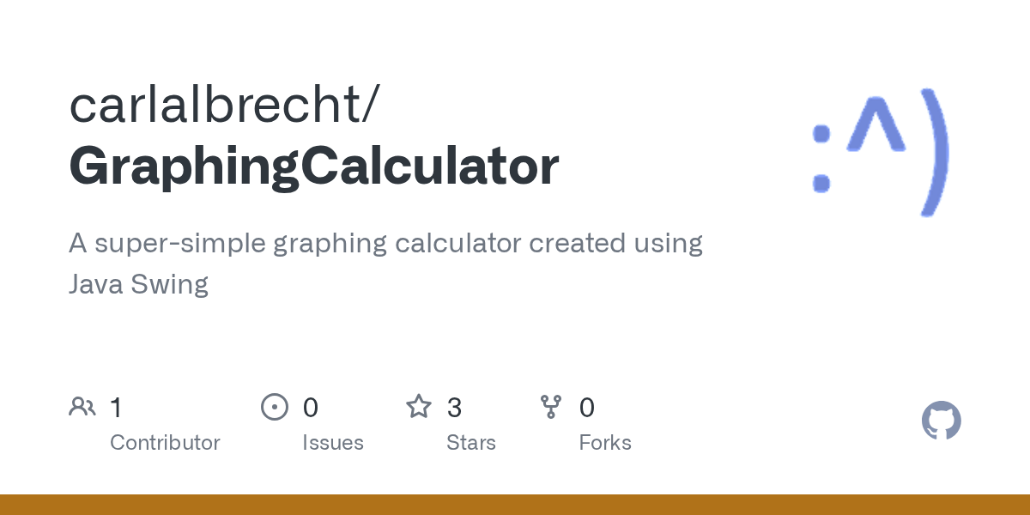Viewport: 1030px width, 515px height.
Task: Click the zero count above Forks
Action: point(586,408)
